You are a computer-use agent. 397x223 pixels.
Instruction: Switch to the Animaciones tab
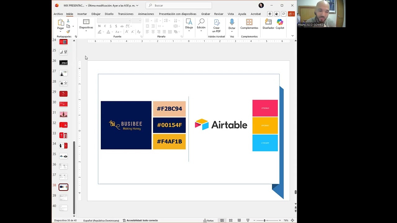tap(146, 14)
